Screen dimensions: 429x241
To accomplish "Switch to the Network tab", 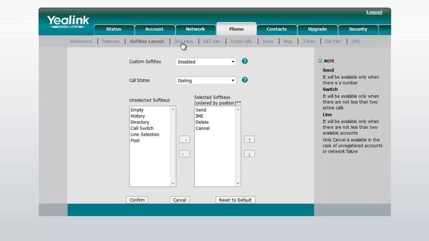I will coord(195,29).
